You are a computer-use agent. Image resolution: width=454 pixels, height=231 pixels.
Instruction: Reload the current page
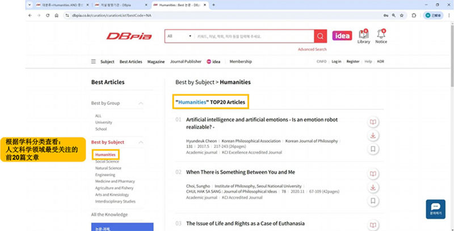48,16
